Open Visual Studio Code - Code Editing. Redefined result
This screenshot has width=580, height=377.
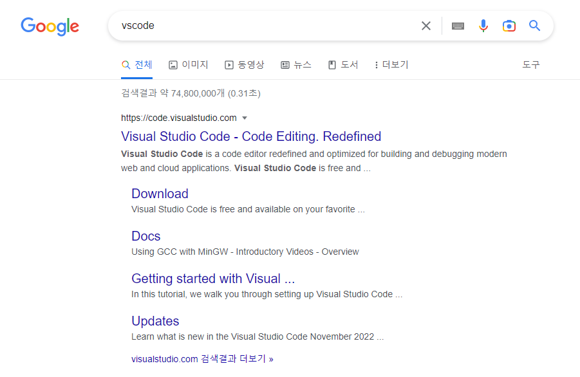pos(251,136)
